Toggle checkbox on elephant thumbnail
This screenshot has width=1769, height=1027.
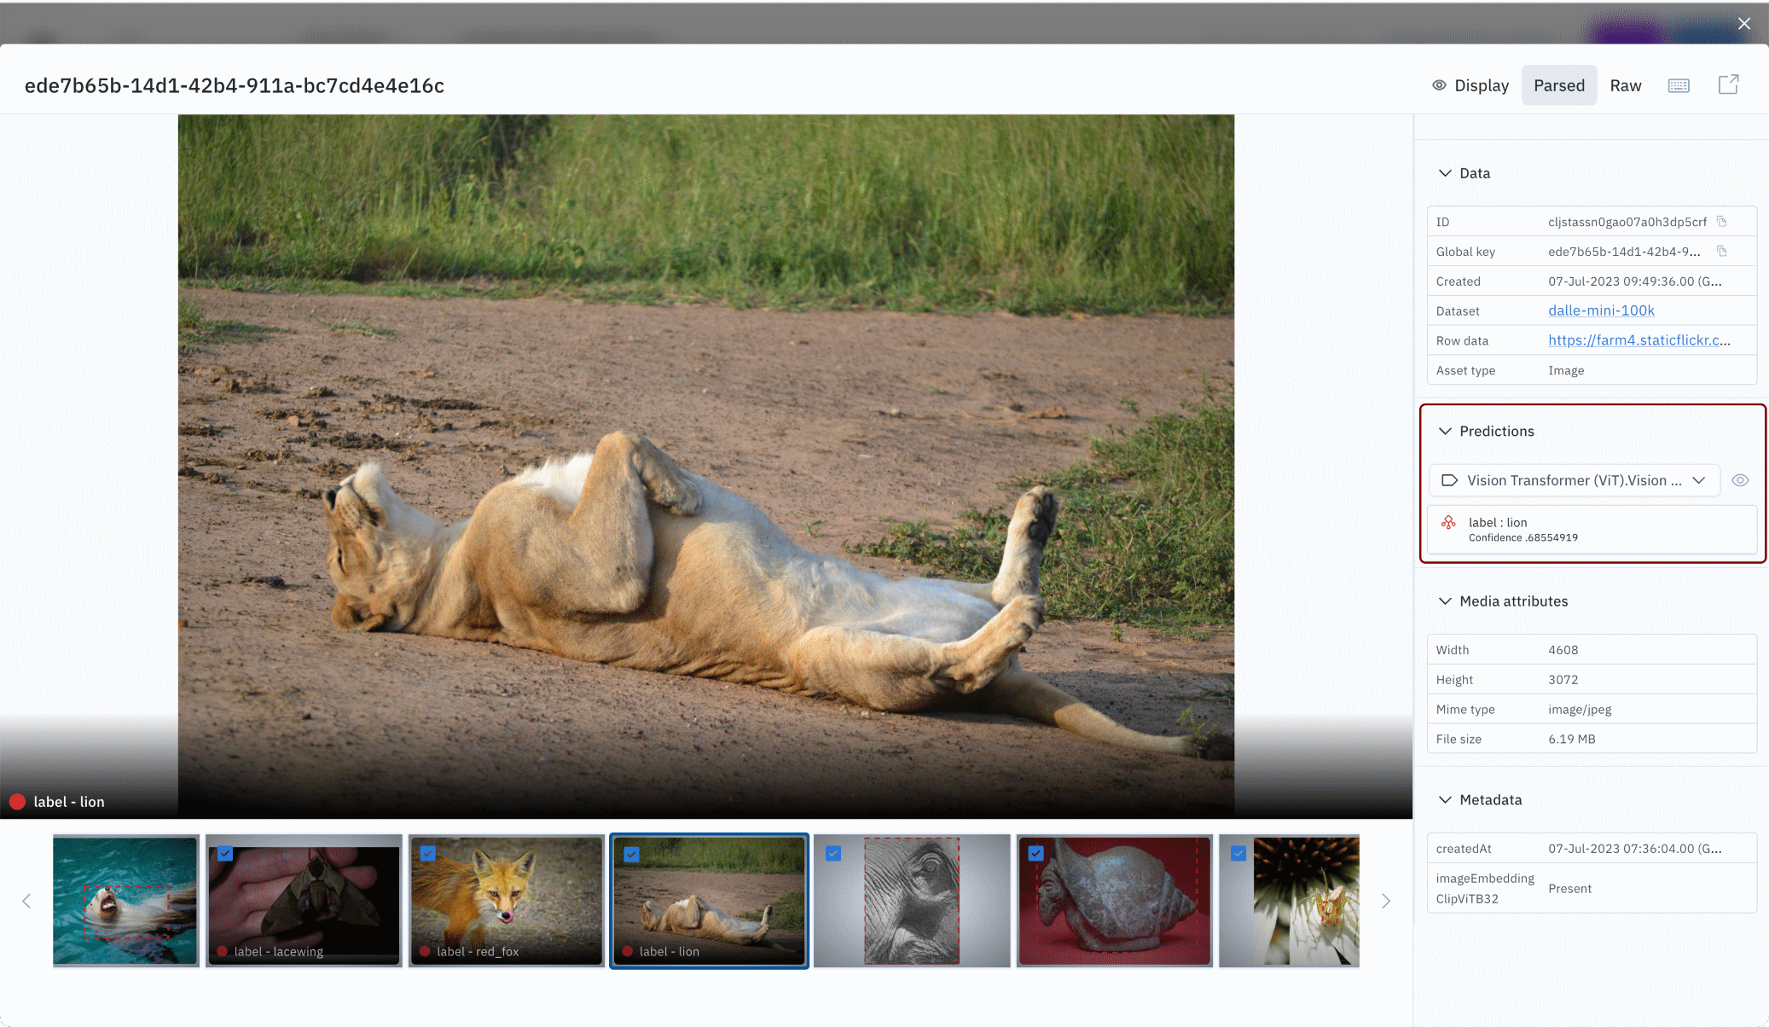(833, 853)
